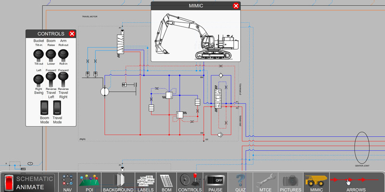Image resolution: width=385 pixels, height=192 pixels.
Task: Open MTCE wrench maintenance icon
Action: click(x=266, y=182)
